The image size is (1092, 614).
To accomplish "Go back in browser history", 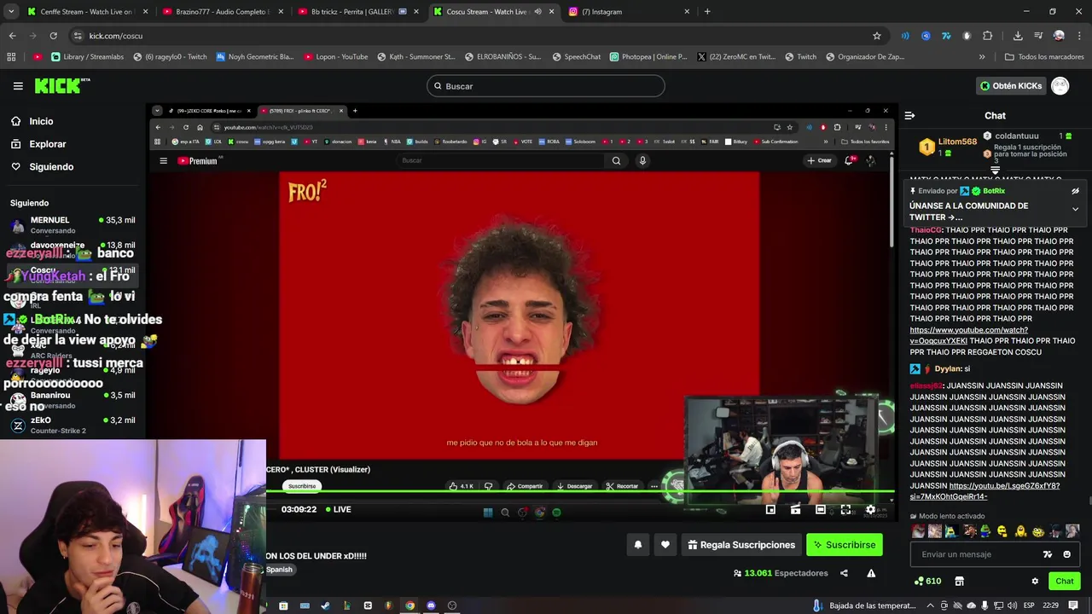I will point(12,36).
